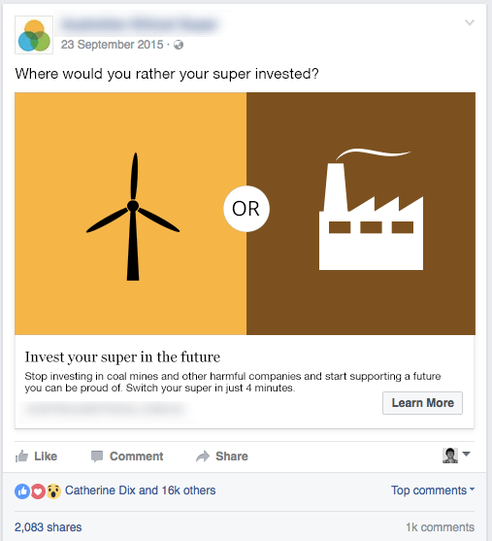Click the page's tri-color circles profile logo
The height and width of the screenshot is (541, 492).
[34, 35]
